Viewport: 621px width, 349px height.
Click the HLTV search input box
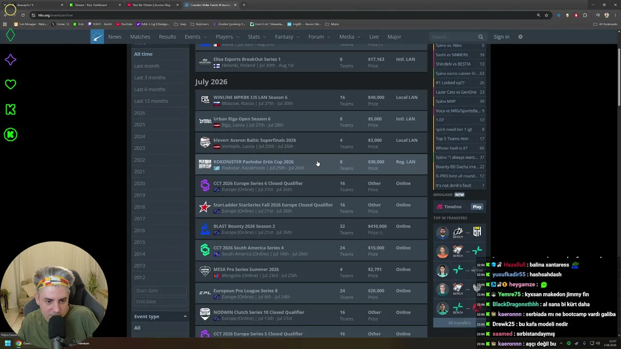454,37
